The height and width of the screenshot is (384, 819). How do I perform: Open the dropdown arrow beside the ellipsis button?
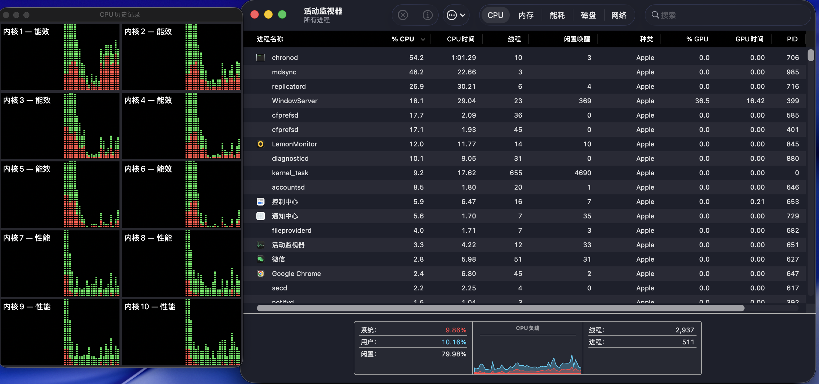tap(463, 15)
